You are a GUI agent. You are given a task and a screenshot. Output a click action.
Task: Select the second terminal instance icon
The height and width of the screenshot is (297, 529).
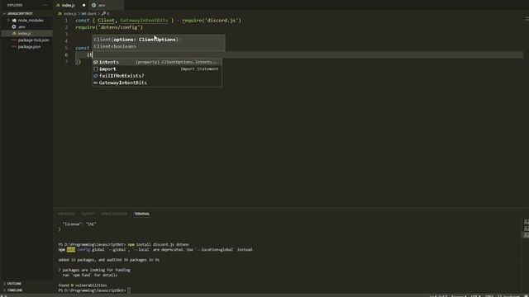point(527,229)
